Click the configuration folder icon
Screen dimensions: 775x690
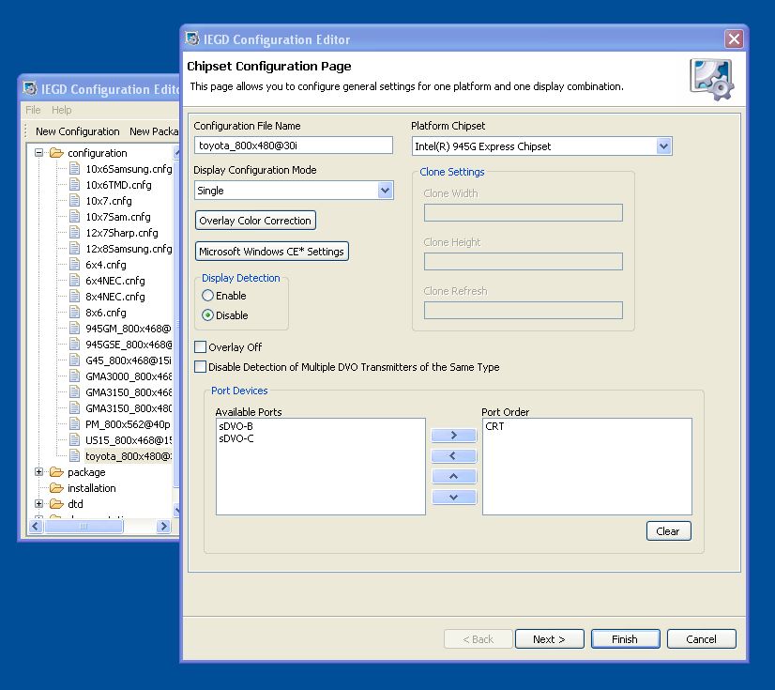pyautogui.click(x=56, y=153)
